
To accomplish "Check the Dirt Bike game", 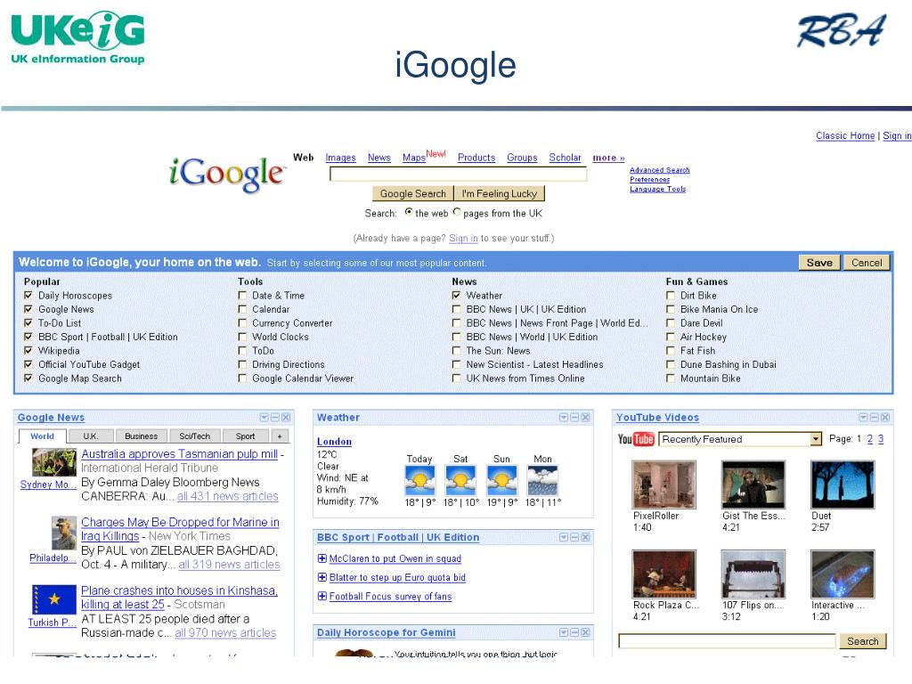I will click(x=670, y=296).
